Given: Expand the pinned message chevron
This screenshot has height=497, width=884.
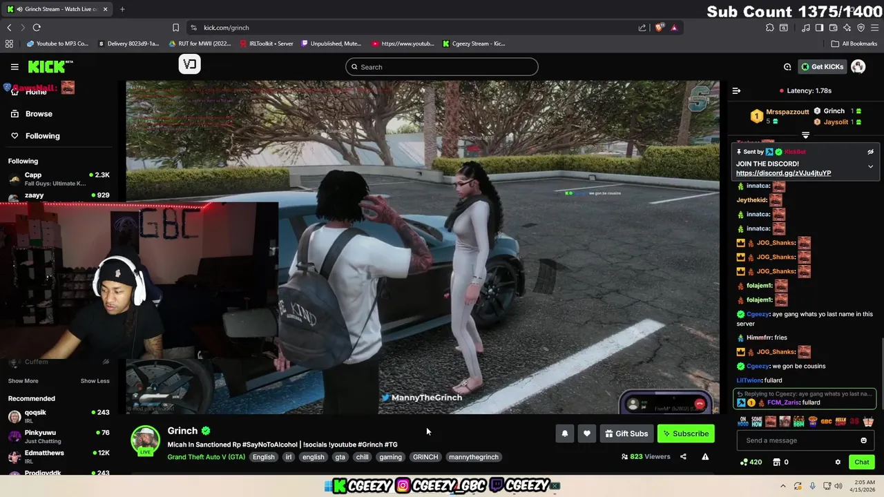Looking at the screenshot, I should [870, 166].
